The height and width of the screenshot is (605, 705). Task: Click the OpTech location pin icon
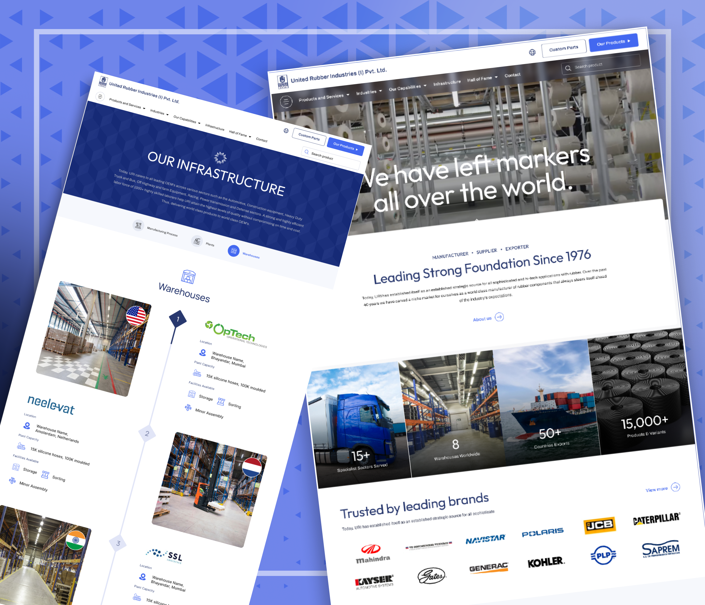(203, 352)
